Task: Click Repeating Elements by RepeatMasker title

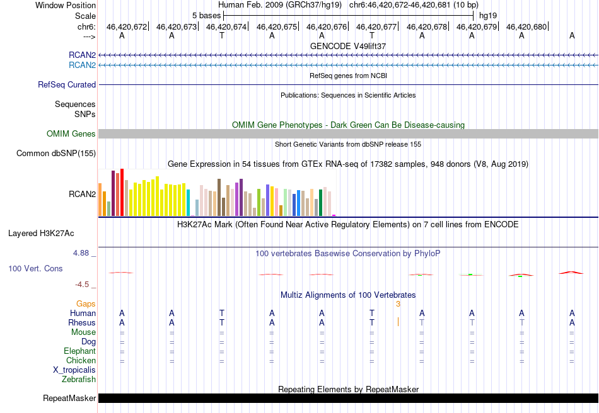Action: pyautogui.click(x=348, y=389)
